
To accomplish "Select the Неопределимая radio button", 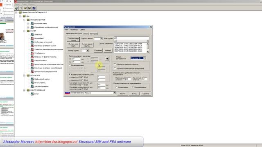I will (x=133, y=87).
